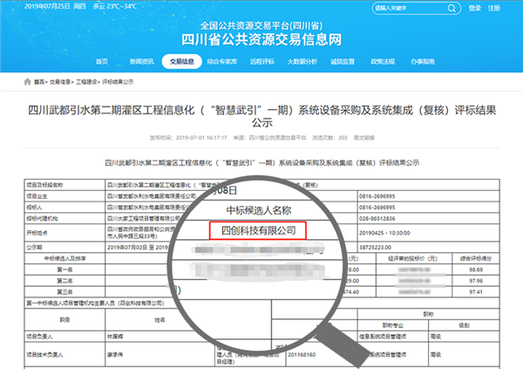523x369 pixels.
Task: Click the opening time 20190425 - 10:30:00
Action: pyautogui.click(x=384, y=233)
